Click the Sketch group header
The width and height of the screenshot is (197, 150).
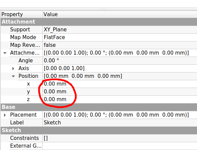pyautogui.click(x=99, y=130)
